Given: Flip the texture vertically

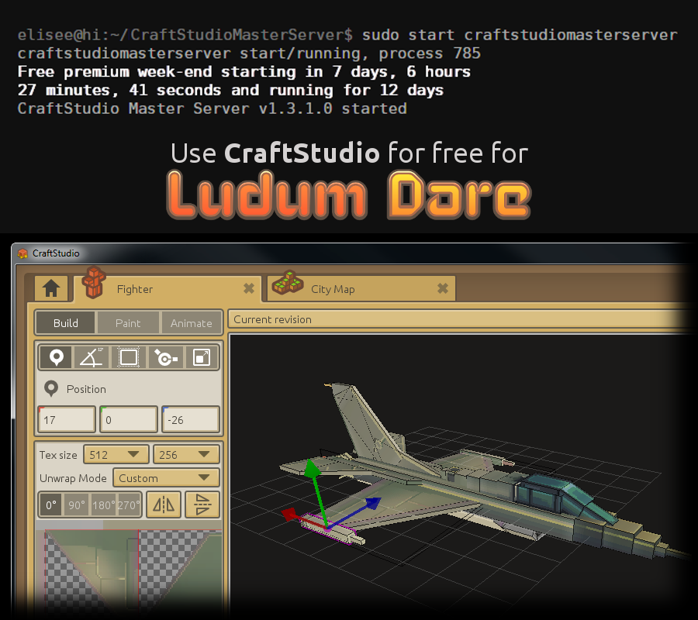Looking at the screenshot, I should (202, 505).
